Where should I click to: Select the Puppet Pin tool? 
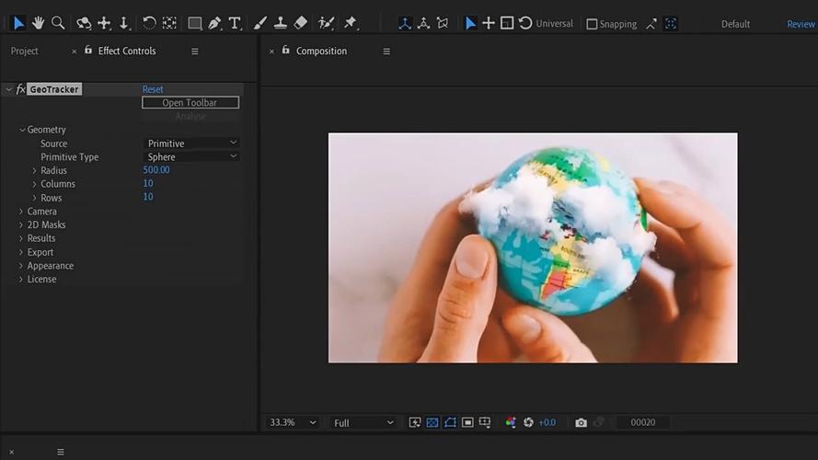pos(351,23)
